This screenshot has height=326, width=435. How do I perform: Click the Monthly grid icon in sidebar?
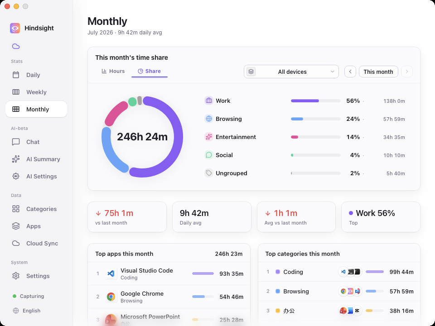click(x=16, y=109)
